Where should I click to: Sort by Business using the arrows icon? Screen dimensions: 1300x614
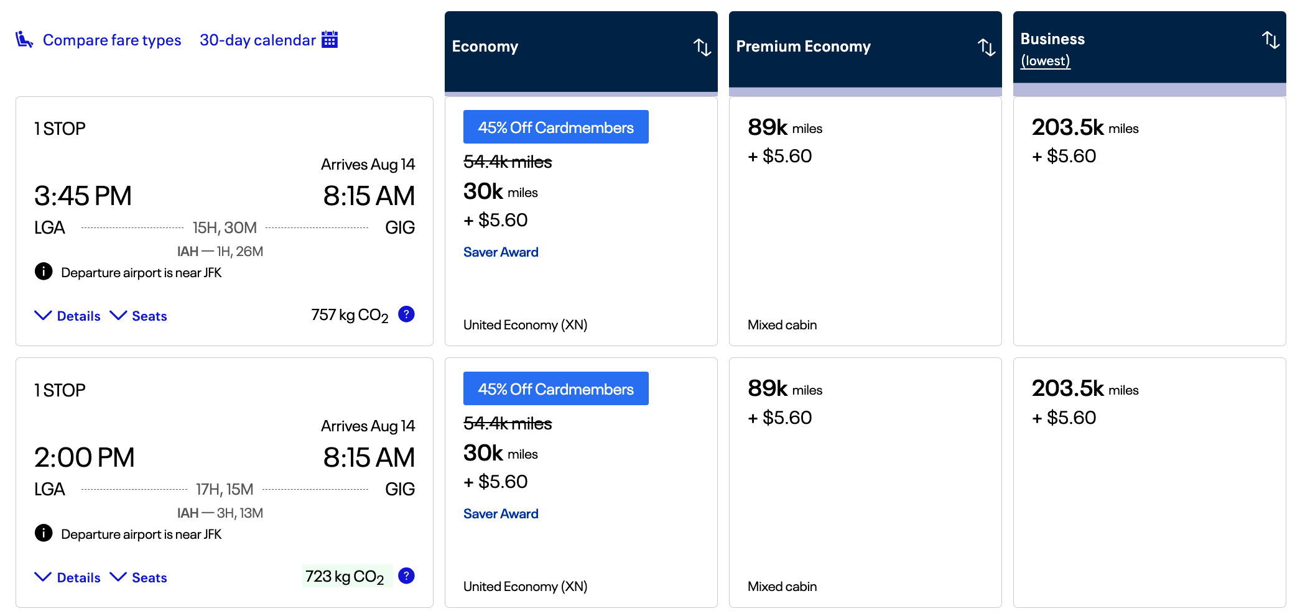(1271, 40)
